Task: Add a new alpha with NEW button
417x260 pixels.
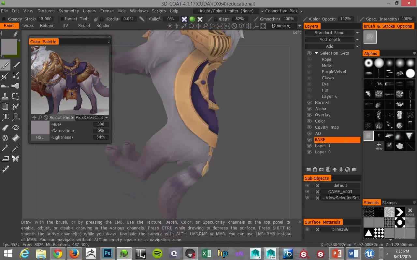Action: click(379, 146)
